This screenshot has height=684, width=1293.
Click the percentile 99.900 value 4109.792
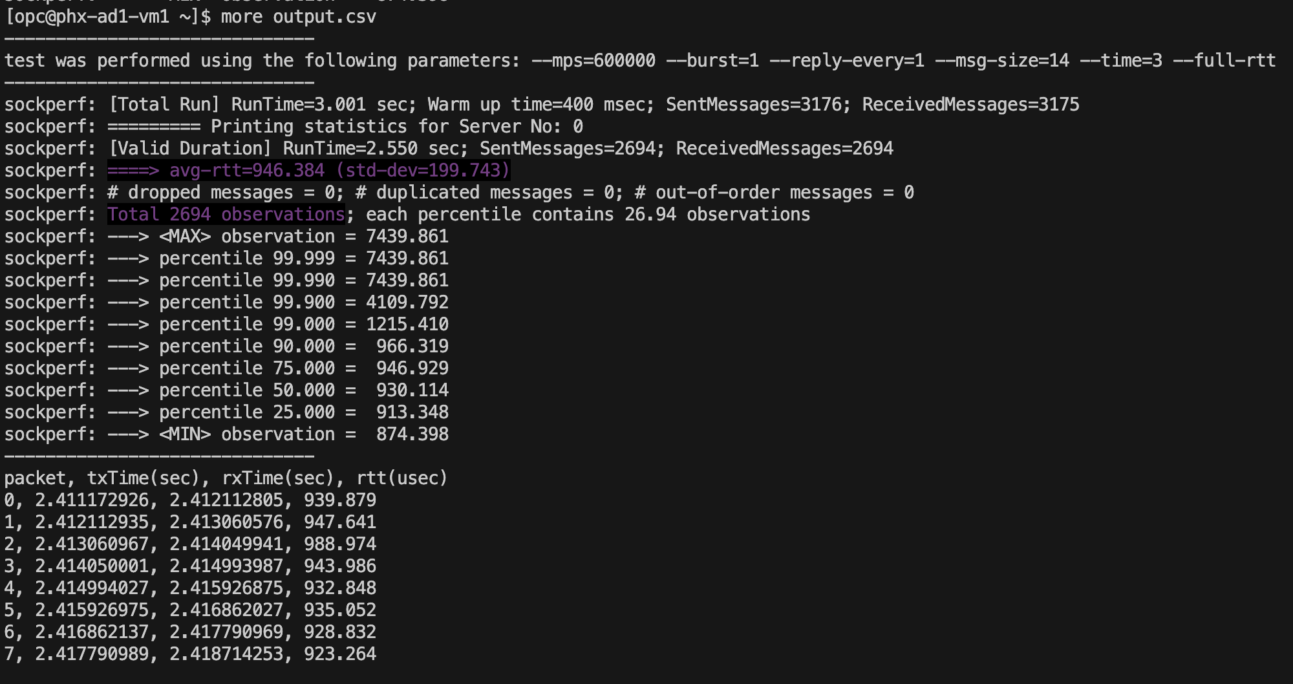pos(407,303)
